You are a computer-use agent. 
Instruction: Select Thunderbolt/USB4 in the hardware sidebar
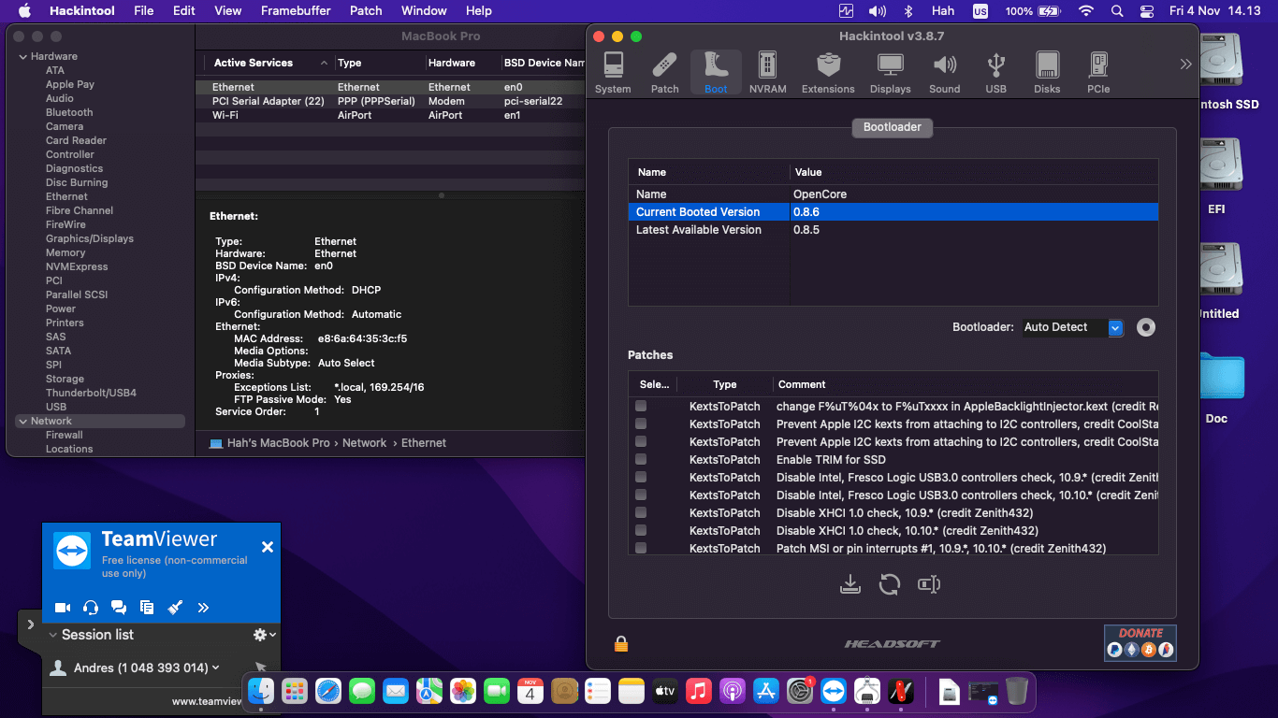tap(91, 393)
